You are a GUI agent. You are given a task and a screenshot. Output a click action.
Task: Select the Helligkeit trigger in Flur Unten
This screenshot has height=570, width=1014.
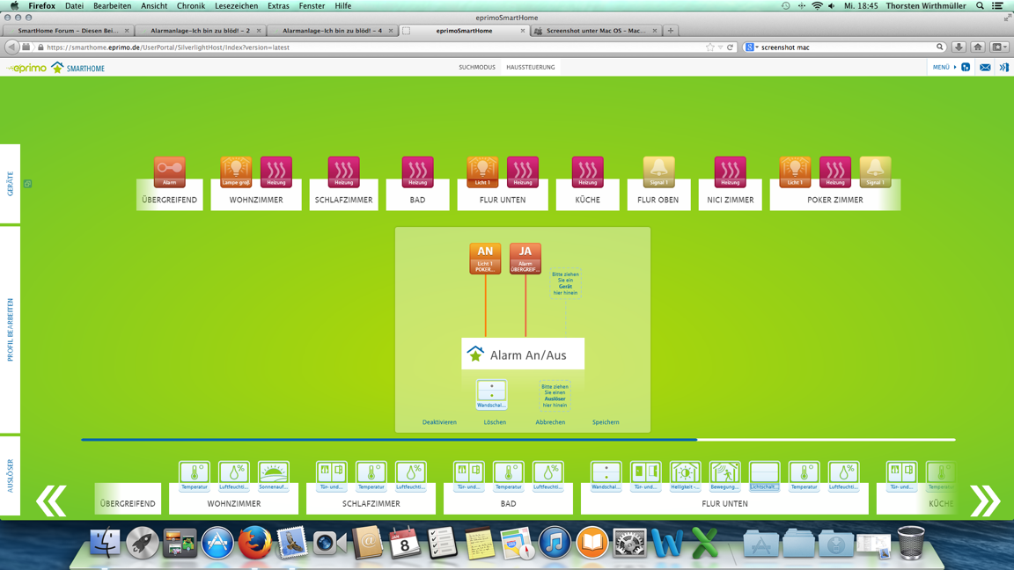(x=685, y=476)
